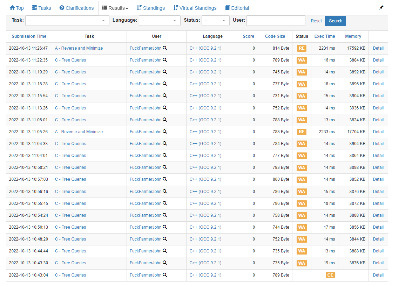Sort by Submission Time column header

29,36
